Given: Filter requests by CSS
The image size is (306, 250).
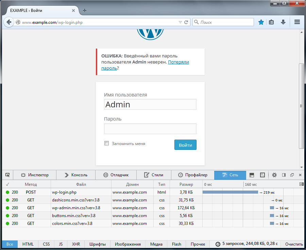Looking at the screenshot, I should point(46,244).
